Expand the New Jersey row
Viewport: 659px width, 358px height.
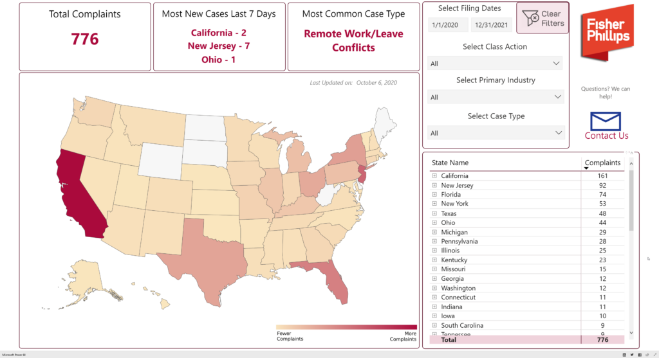click(434, 185)
